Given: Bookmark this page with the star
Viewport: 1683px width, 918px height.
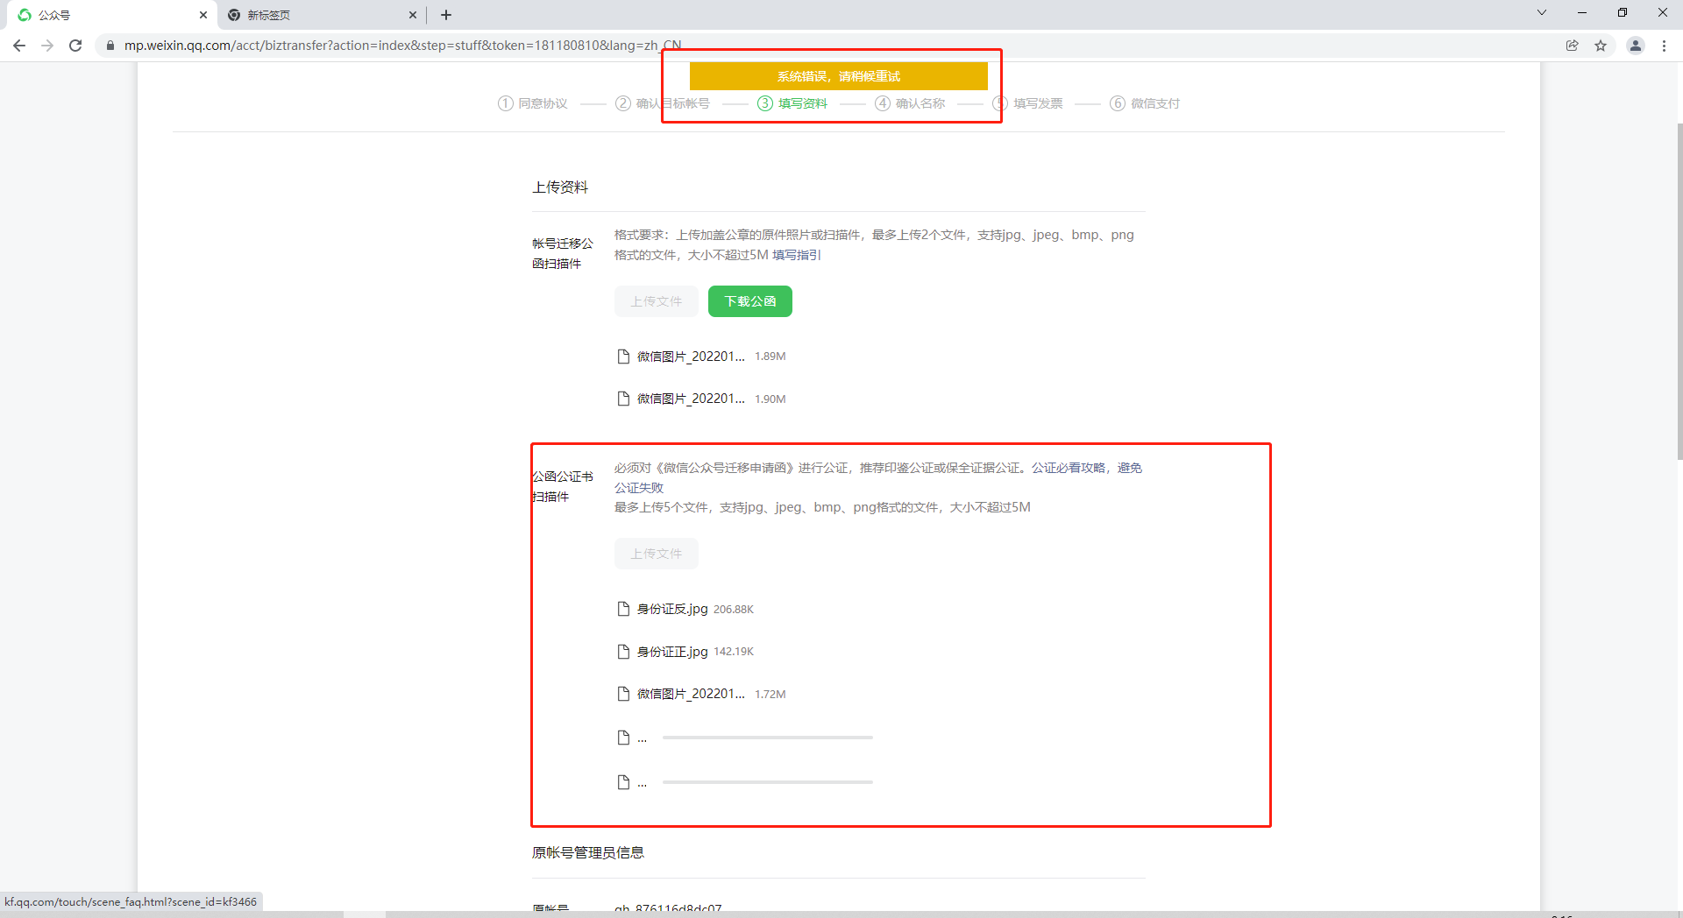Looking at the screenshot, I should [1601, 46].
